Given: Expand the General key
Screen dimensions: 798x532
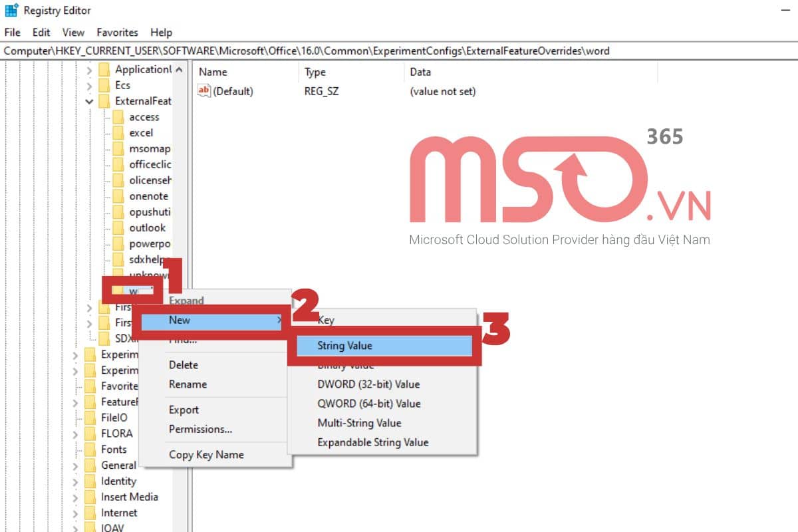Looking at the screenshot, I should coord(75,465).
